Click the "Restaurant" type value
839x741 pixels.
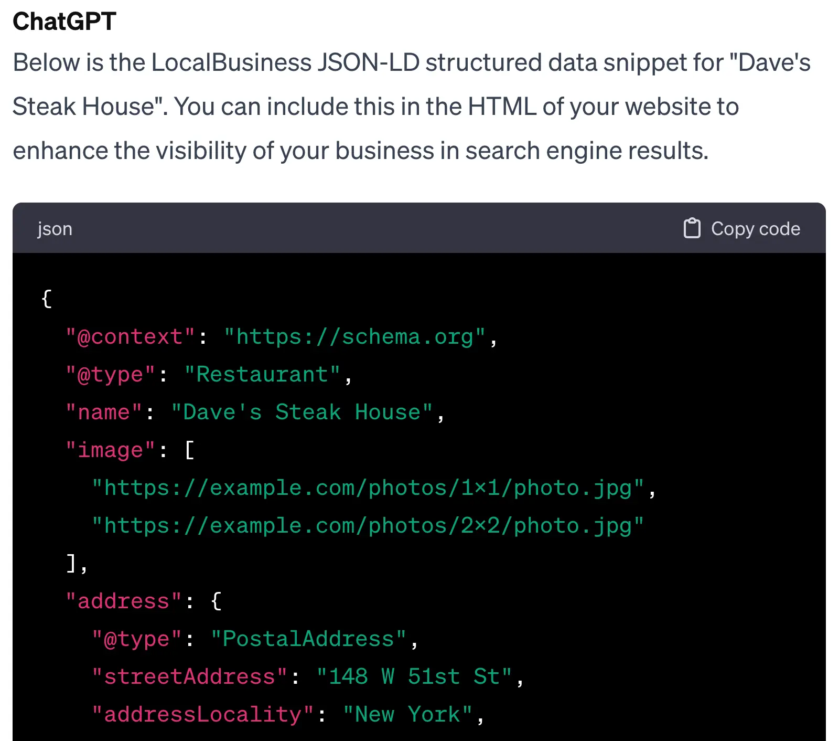click(262, 375)
